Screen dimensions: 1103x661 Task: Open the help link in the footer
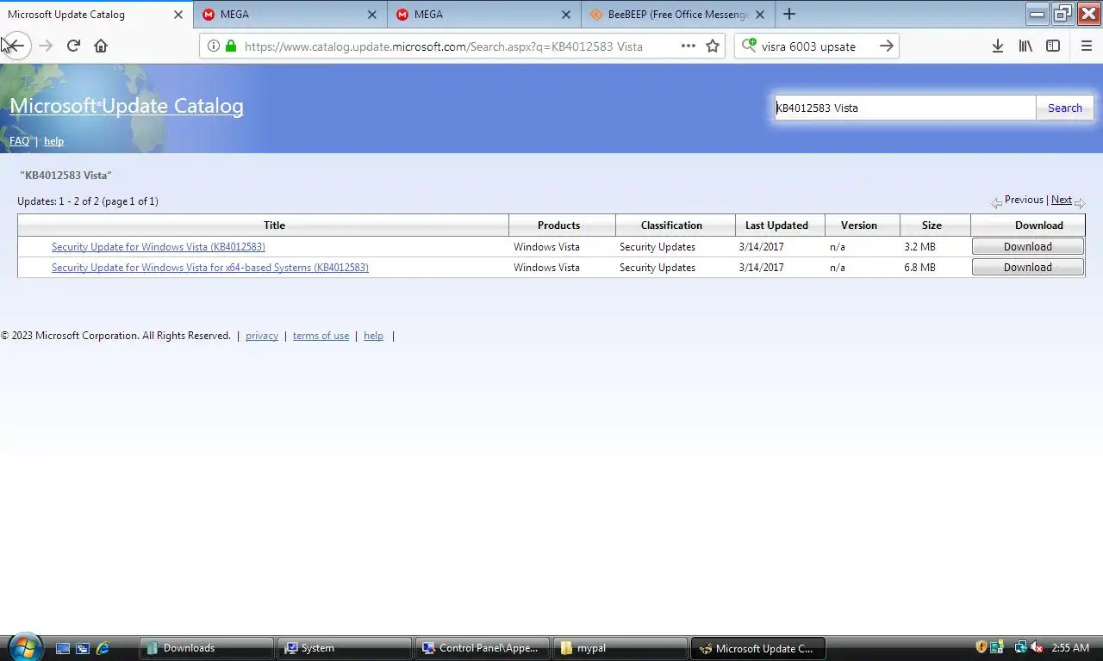coord(373,336)
